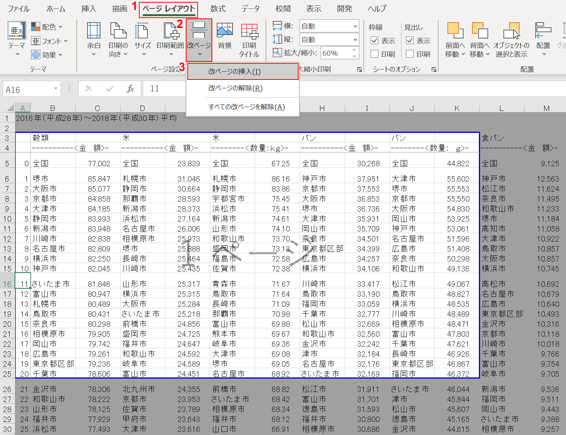Select column B header
The height and width of the screenshot is (435, 566).
pos(53,108)
